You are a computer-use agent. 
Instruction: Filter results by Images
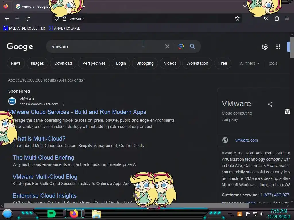pos(37,63)
